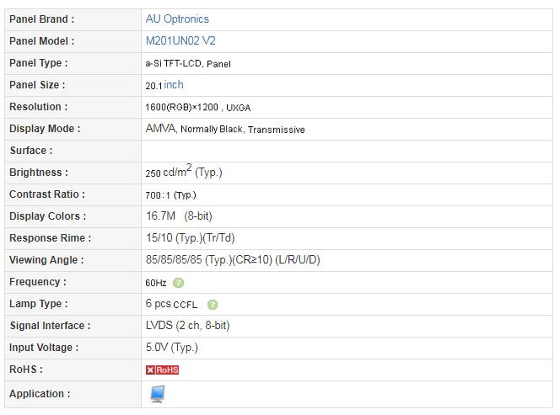560x415 pixels.
Task: Follow the inch unit link
Action: pos(174,85)
